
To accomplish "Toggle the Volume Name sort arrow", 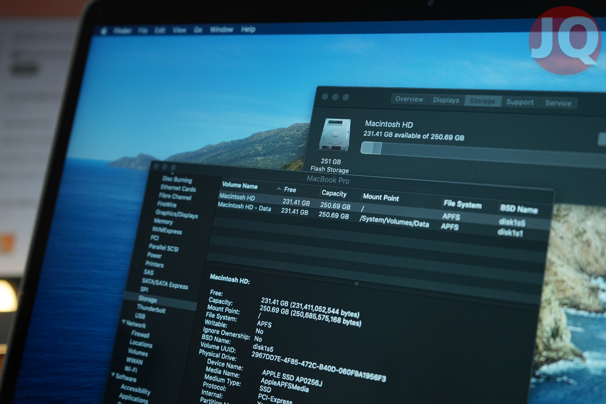I will tap(279, 189).
